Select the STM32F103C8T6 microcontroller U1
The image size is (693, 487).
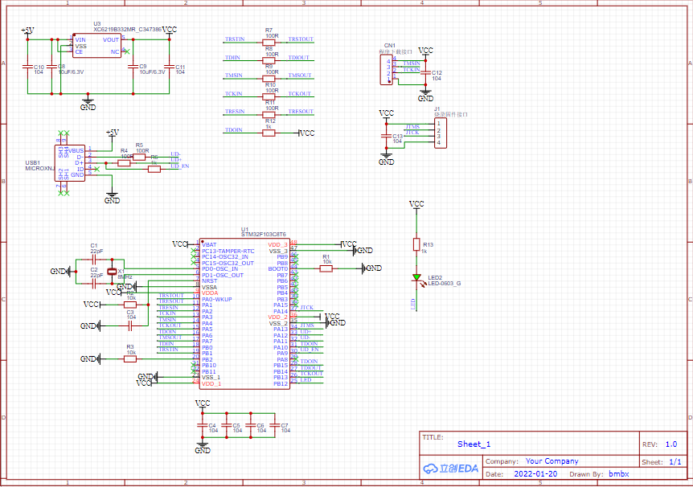pyautogui.click(x=245, y=313)
